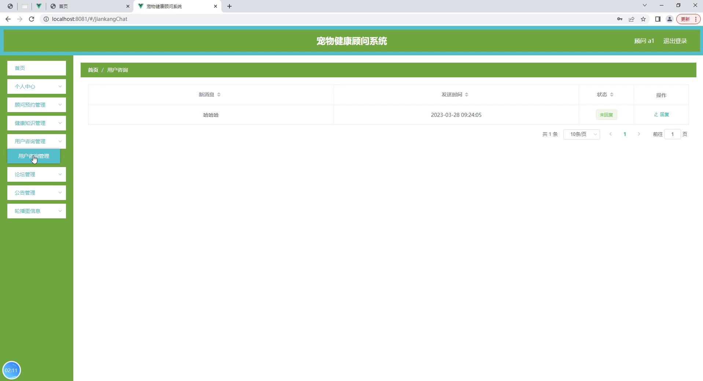Expand the 健康知识管理 menu
The height and width of the screenshot is (381, 703).
pos(37,123)
